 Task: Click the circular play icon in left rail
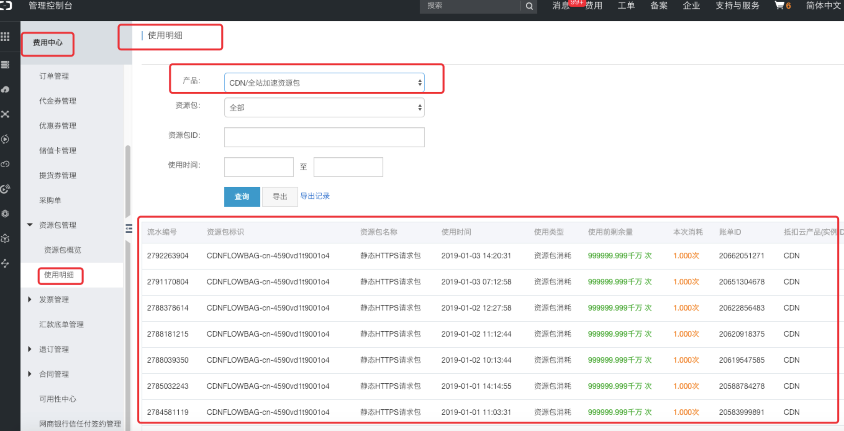click(5, 139)
